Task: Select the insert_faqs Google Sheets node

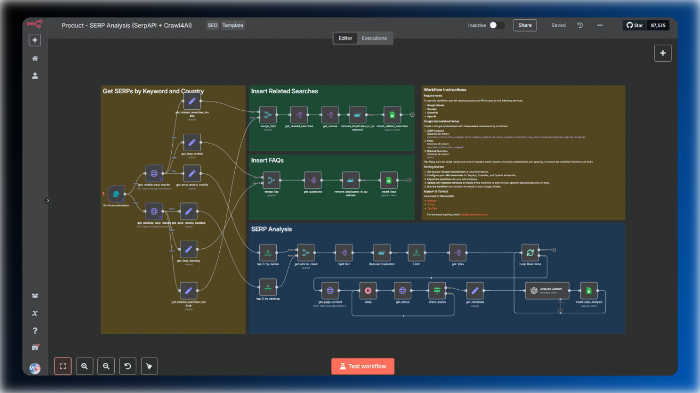Action: (x=389, y=180)
